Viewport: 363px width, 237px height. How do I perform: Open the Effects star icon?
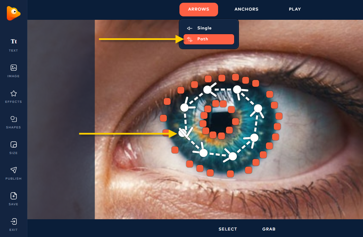[x=13, y=94]
